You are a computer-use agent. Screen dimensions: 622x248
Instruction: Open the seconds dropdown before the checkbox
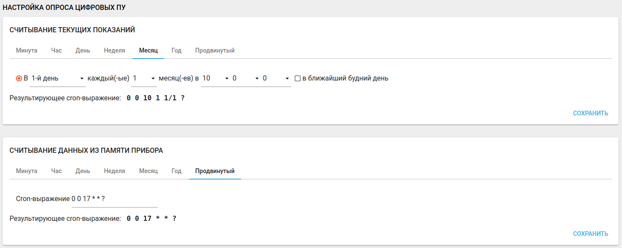[x=276, y=78]
